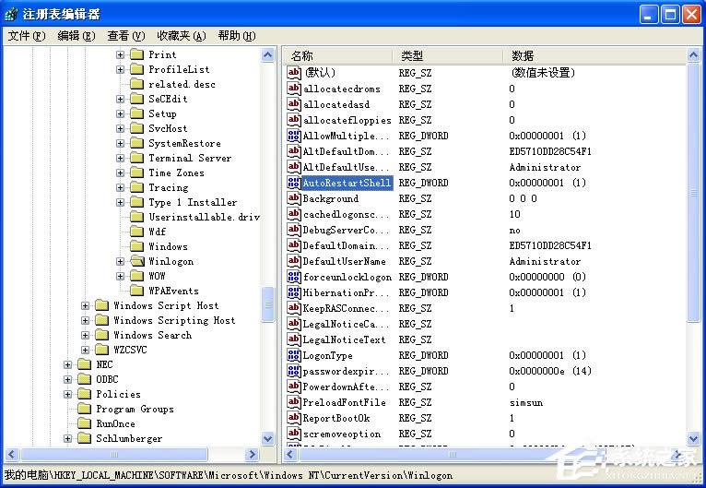Click the Policies folder icon
This screenshot has width=706, height=488.
coord(85,394)
